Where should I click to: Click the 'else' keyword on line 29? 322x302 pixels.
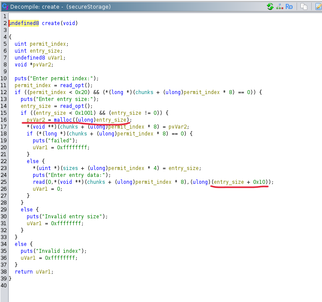(x=26, y=210)
